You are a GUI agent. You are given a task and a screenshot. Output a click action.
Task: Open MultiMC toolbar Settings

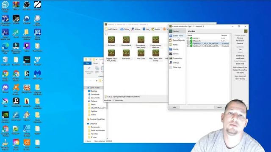coord(135,29)
